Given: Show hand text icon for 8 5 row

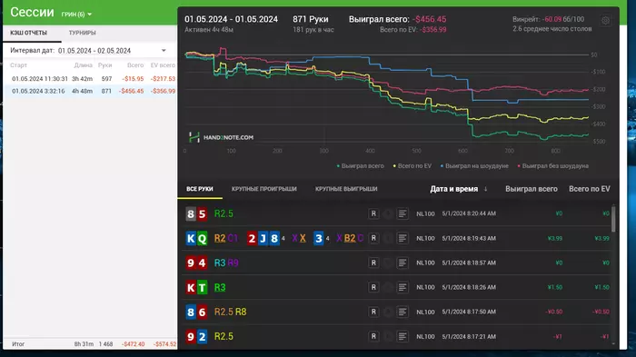Looking at the screenshot, I should (x=402, y=213).
